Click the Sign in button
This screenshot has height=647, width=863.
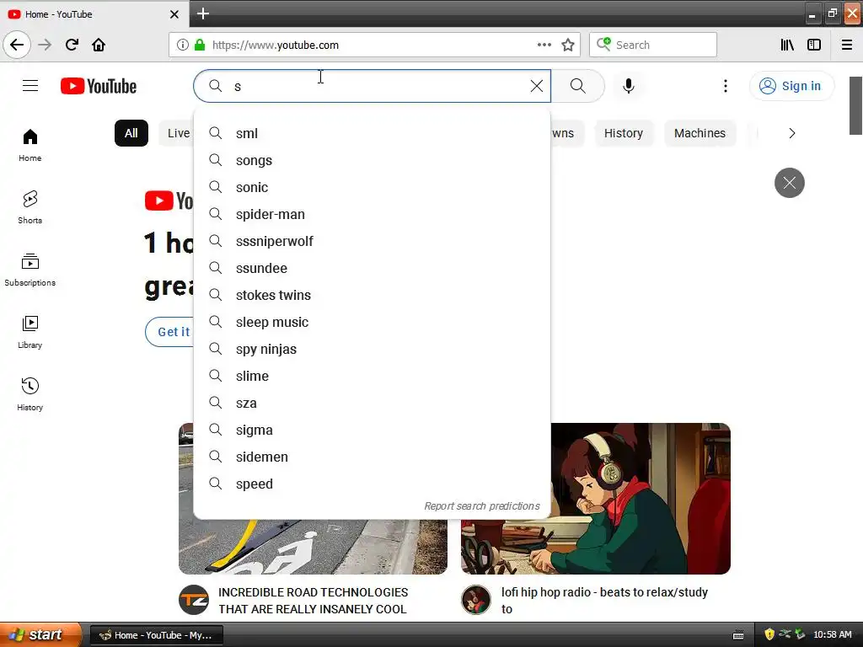pyautogui.click(x=791, y=86)
